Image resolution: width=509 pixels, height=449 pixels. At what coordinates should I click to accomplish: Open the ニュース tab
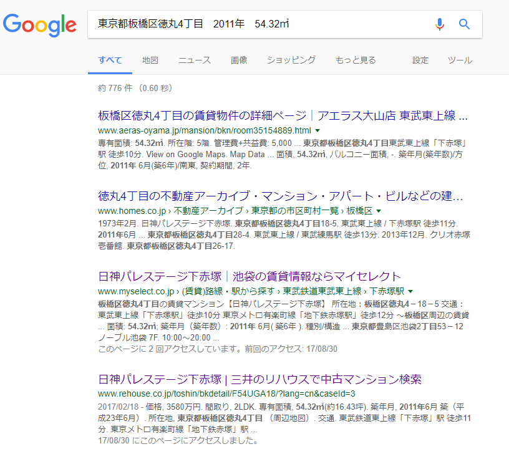point(195,60)
